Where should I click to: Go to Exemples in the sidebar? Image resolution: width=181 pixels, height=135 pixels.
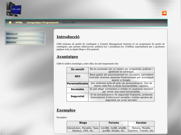point(25,42)
